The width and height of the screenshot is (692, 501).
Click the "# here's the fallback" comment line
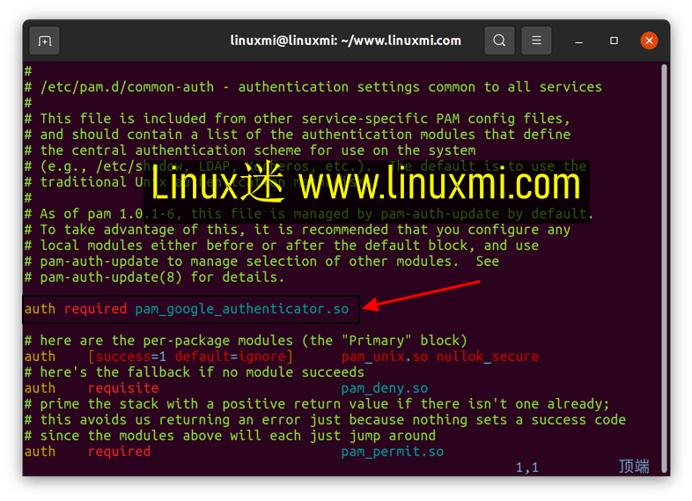(195, 372)
